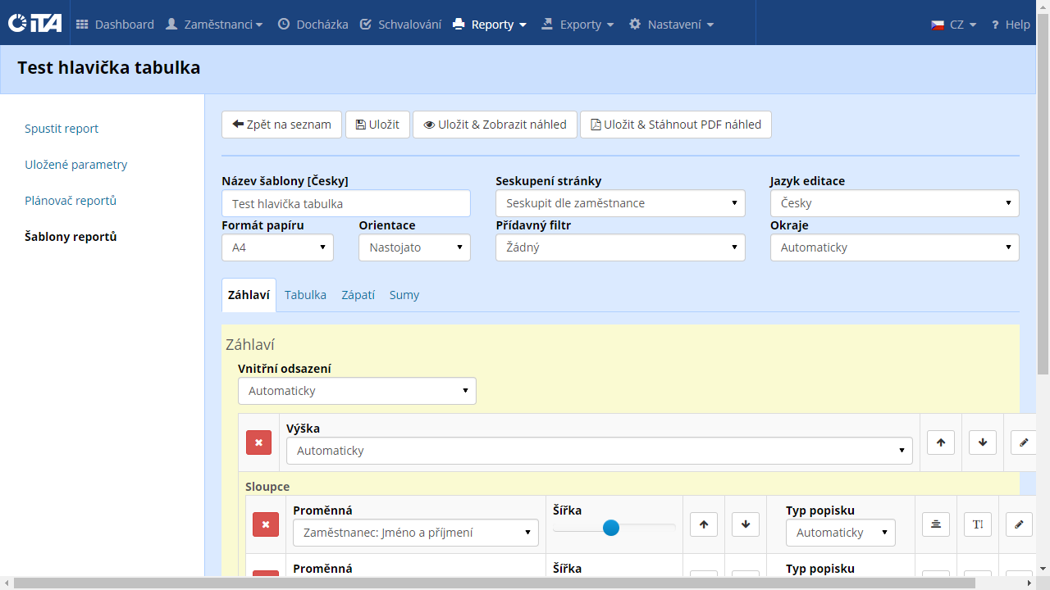
Task: Choose language via the CZ flag menu
Action: pyautogui.click(x=953, y=25)
